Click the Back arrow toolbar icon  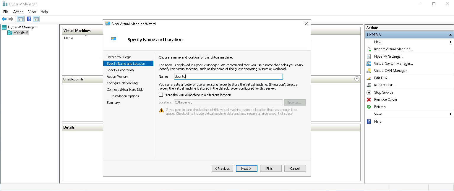click(x=4, y=19)
